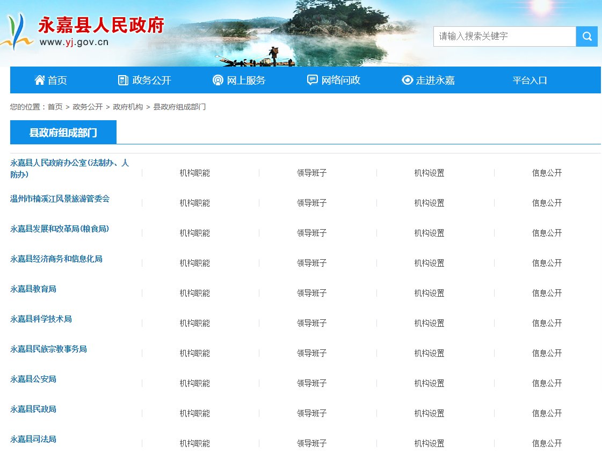Click 机构职能 for 永嘉县司法局
Viewport: 602px width, 454px height.
pyautogui.click(x=194, y=443)
